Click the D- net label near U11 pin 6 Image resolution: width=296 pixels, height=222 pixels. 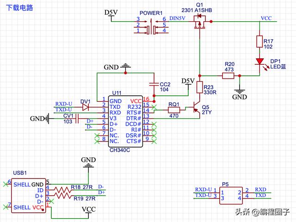coord(89,127)
